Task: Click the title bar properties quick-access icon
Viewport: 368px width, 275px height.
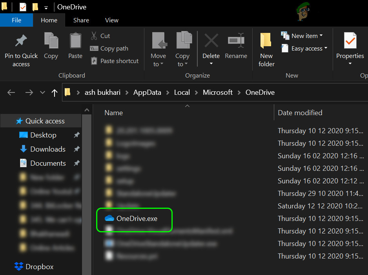Action: coord(23,7)
